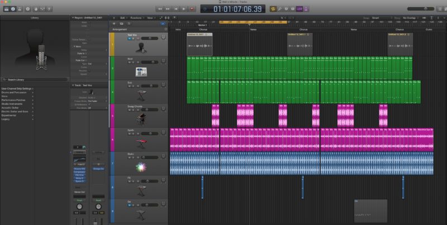
Task: Enable record on Test Vox track
Action: click(138, 38)
